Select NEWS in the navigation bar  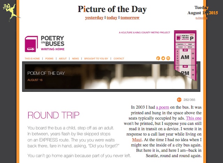[x=75, y=58]
